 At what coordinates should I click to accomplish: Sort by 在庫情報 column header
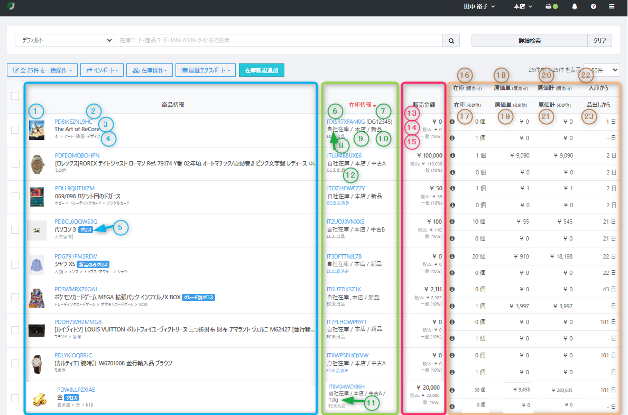coord(362,105)
